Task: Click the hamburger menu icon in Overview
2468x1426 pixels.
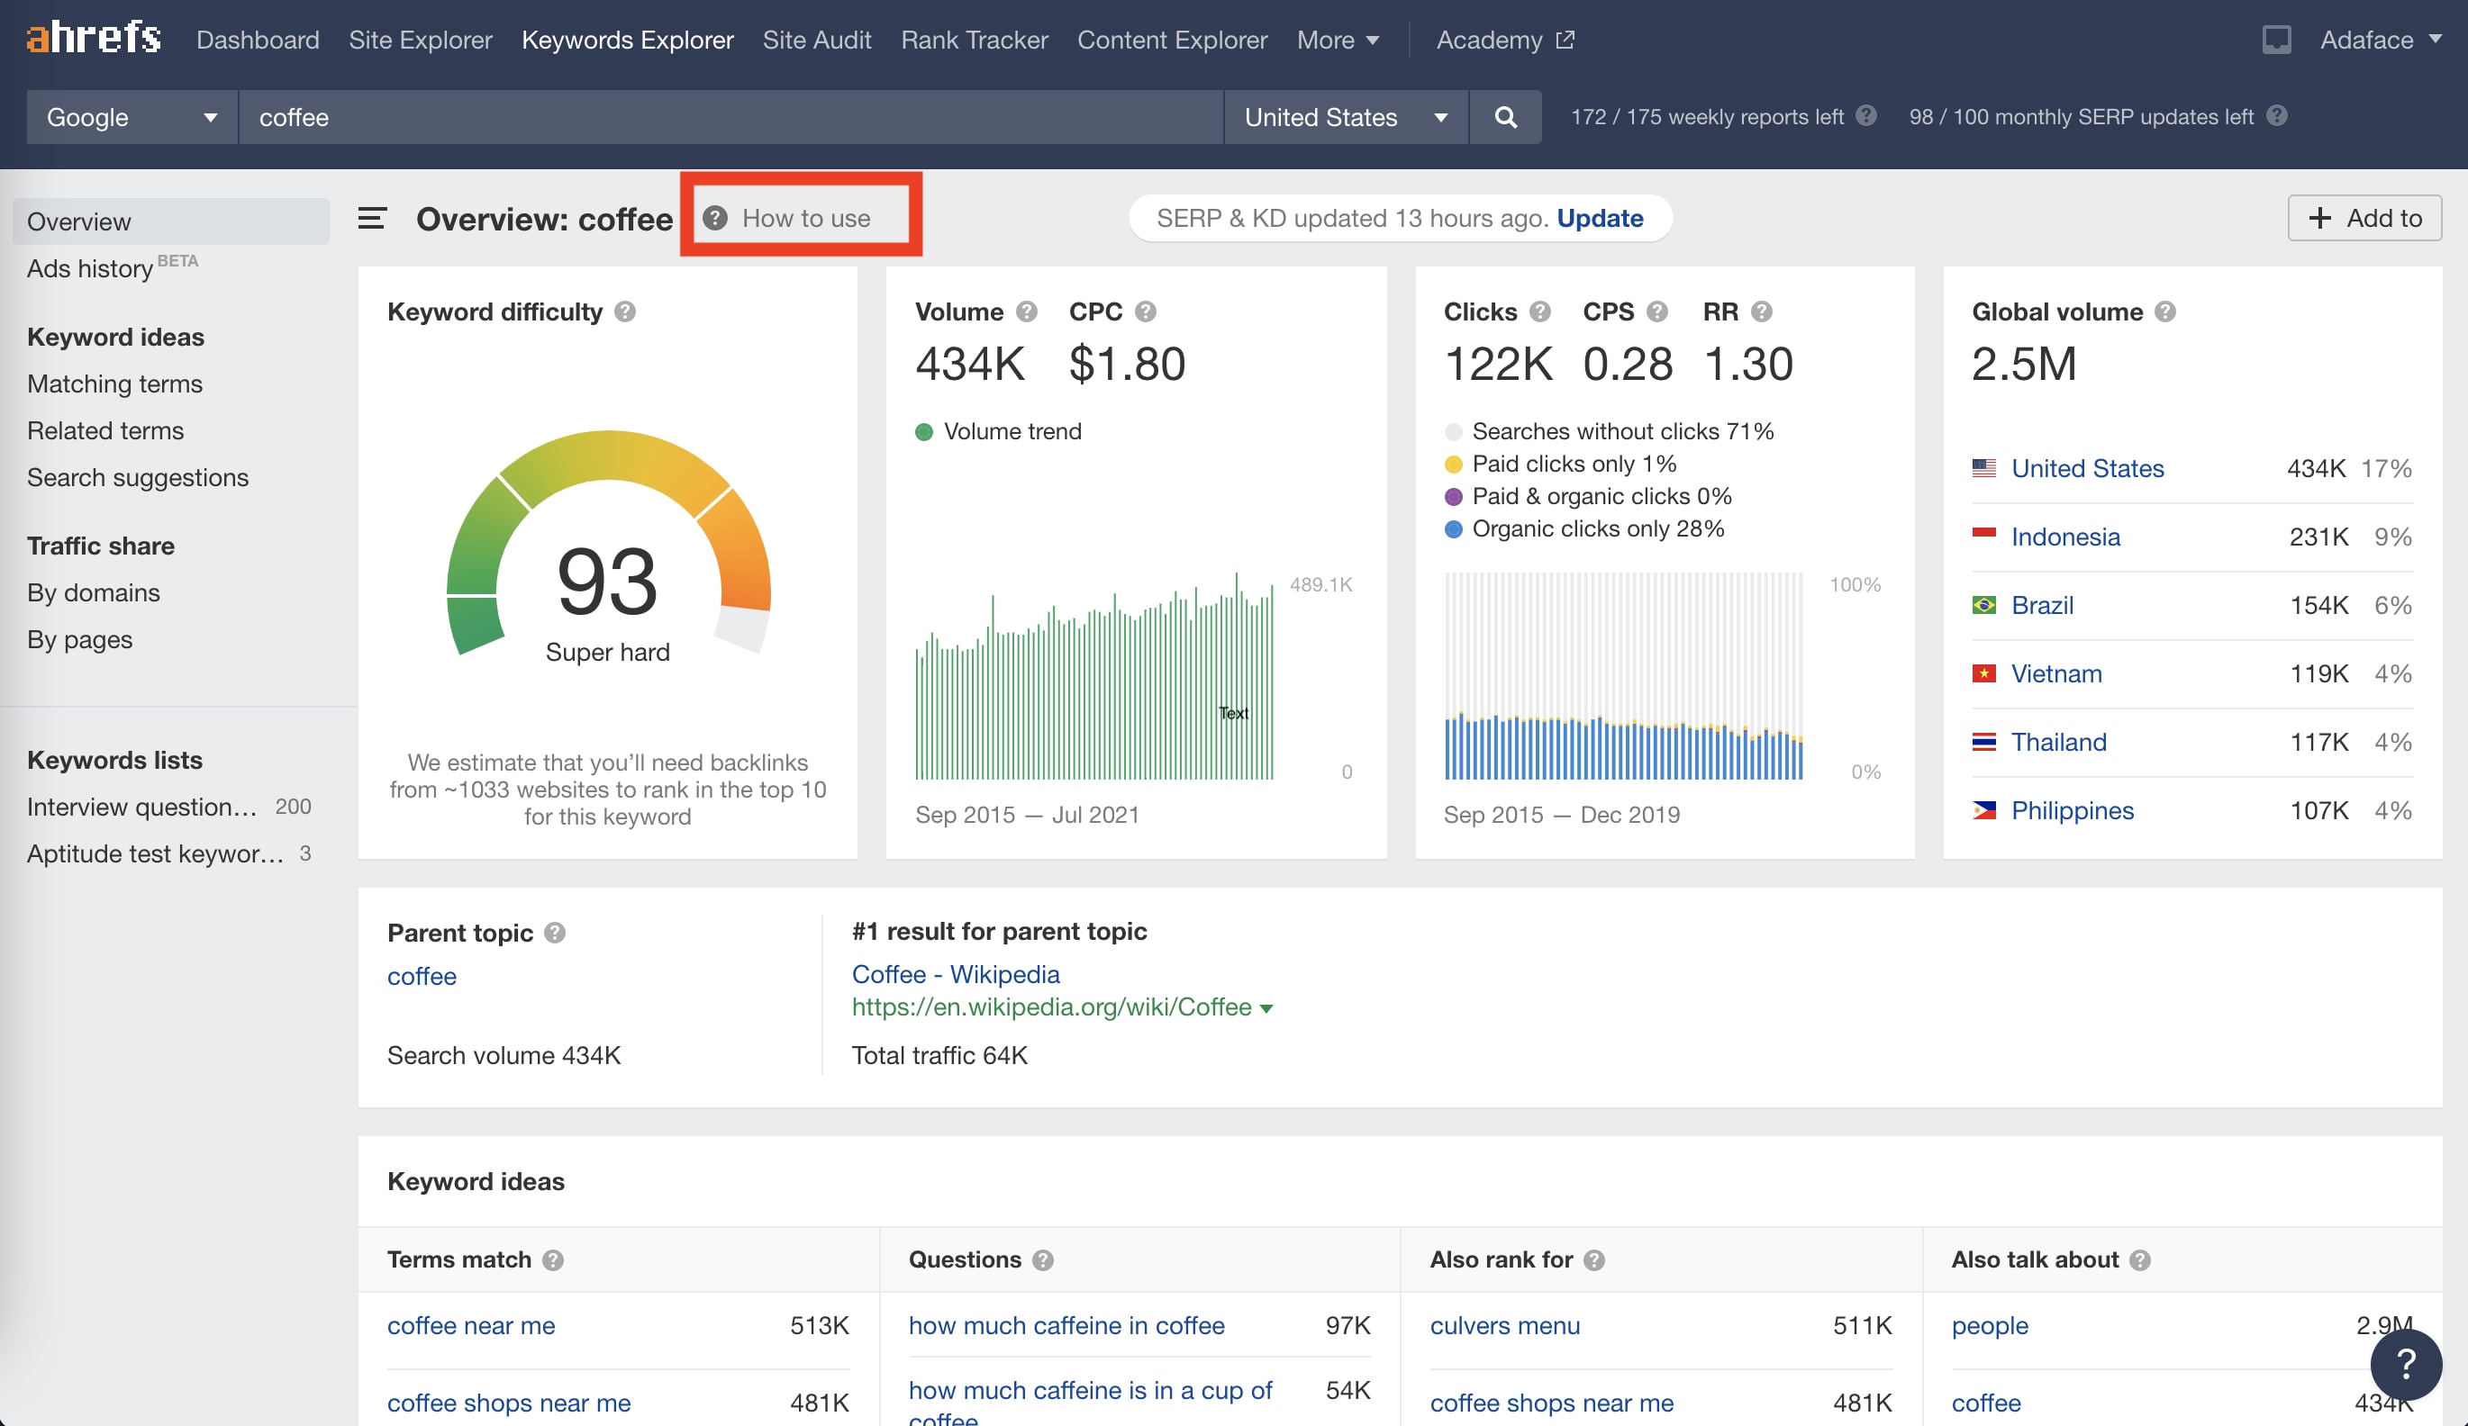Action: (372, 215)
